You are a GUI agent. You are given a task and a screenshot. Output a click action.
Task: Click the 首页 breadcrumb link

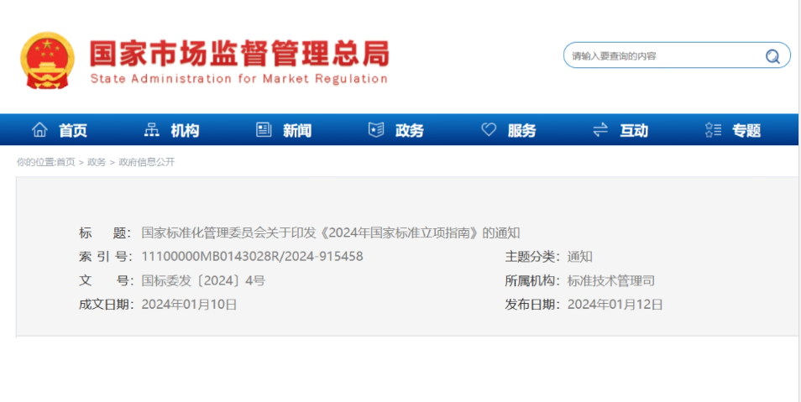(x=65, y=162)
